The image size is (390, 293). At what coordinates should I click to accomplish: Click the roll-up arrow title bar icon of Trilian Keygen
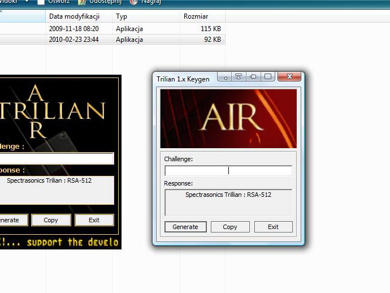(239, 77)
